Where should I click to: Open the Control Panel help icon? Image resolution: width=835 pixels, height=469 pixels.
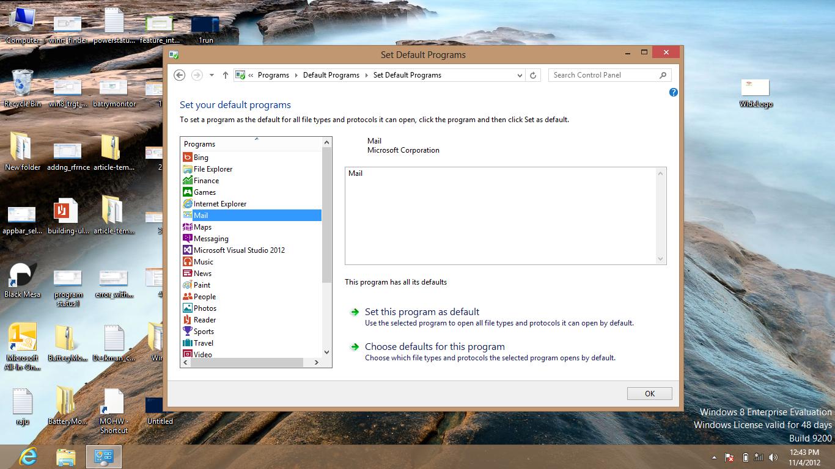tap(674, 92)
